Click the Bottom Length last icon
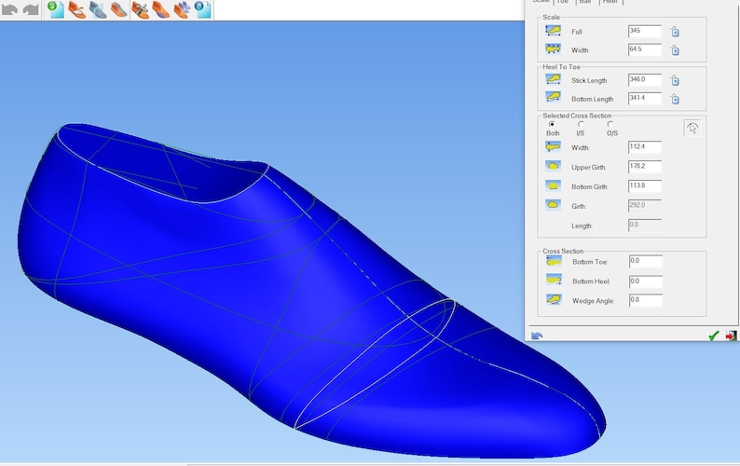 click(553, 98)
